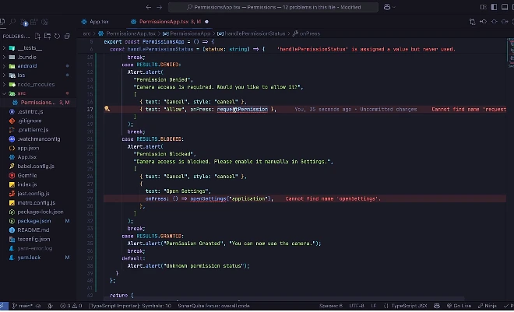Expand the node_modules folder
This screenshot has height=312, width=514.
(x=31, y=84)
